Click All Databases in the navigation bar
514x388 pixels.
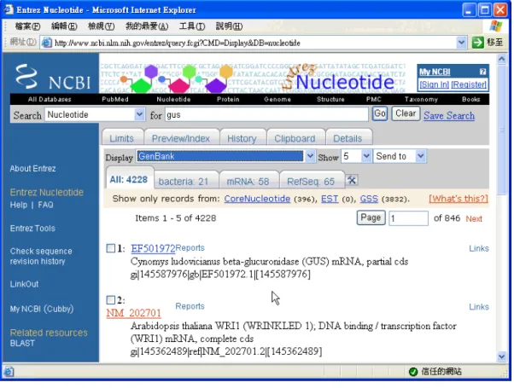[50, 99]
